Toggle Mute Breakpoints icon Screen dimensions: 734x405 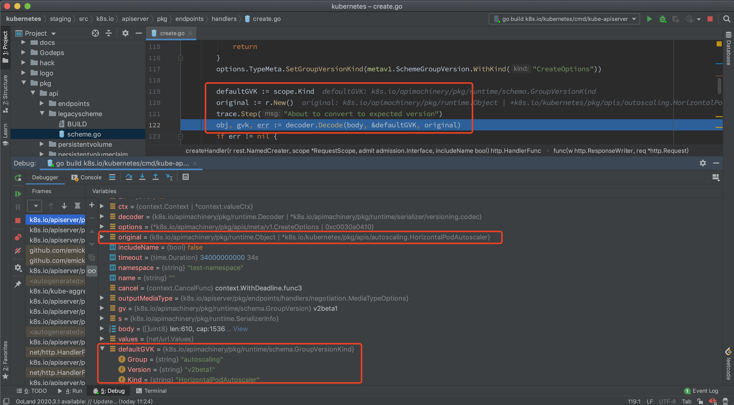coord(18,251)
